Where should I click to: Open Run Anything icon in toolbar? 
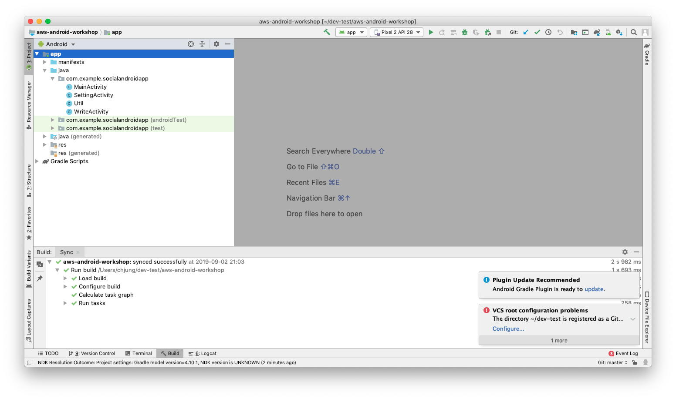point(585,32)
